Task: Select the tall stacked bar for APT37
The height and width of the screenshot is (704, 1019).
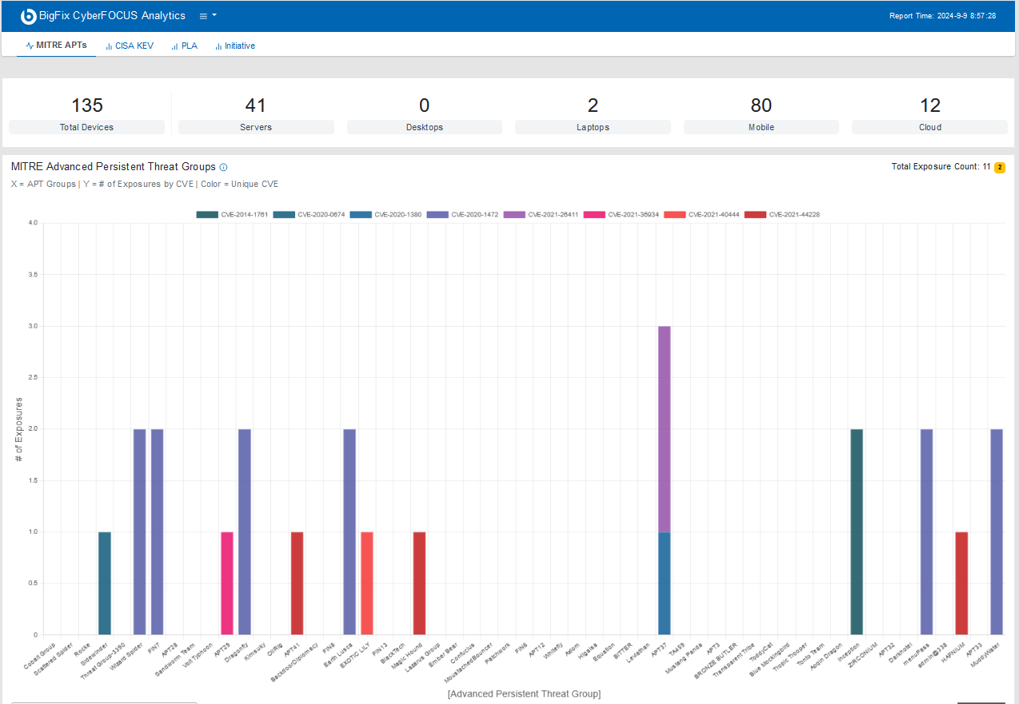Action: [x=665, y=479]
